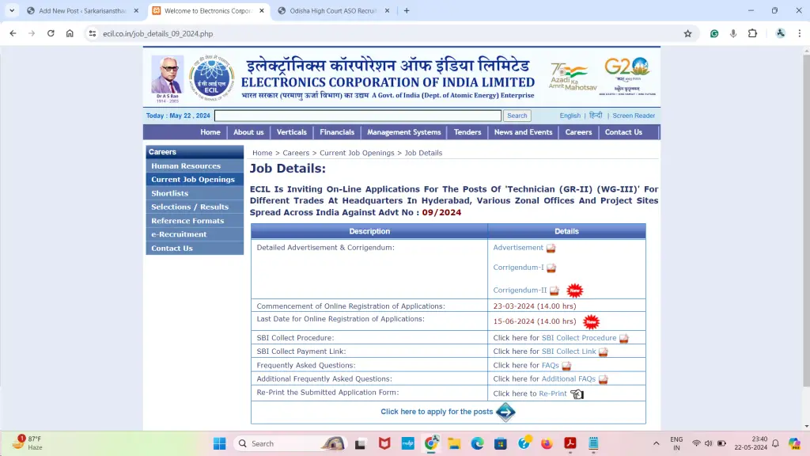This screenshot has width=810, height=456.
Task: Open Chrome three-dot menu
Action: 800,33
